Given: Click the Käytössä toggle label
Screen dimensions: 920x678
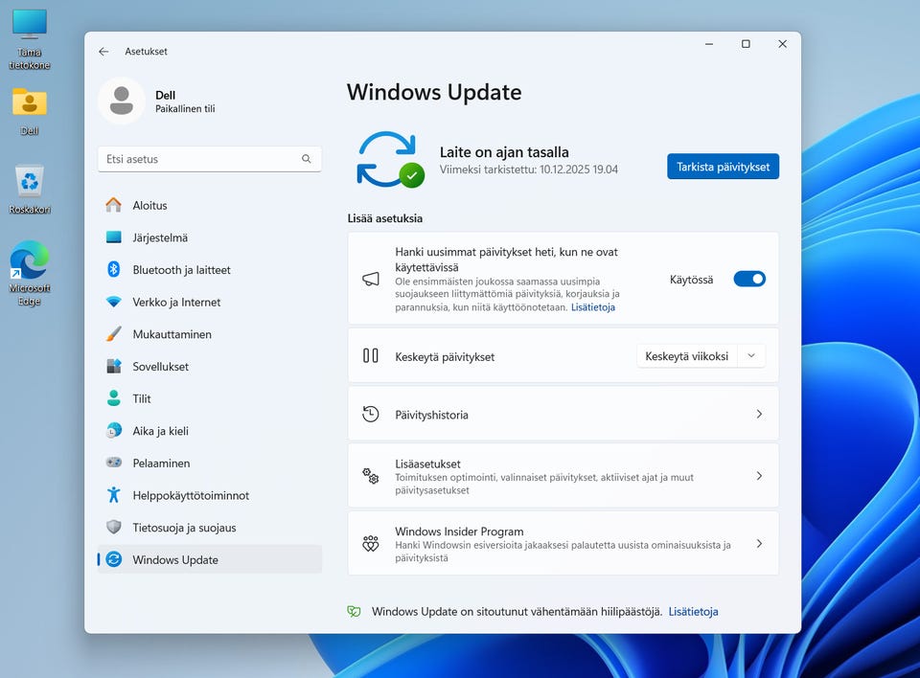Looking at the screenshot, I should 691,280.
